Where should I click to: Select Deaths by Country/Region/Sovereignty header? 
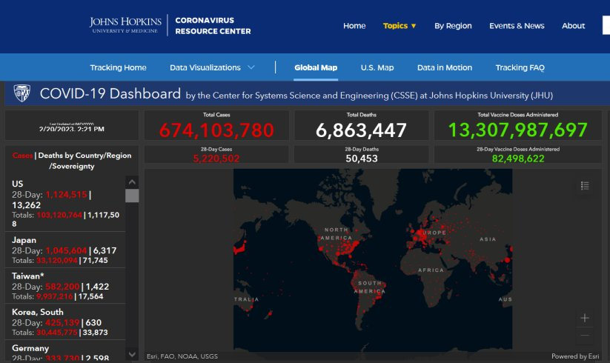pos(84,161)
